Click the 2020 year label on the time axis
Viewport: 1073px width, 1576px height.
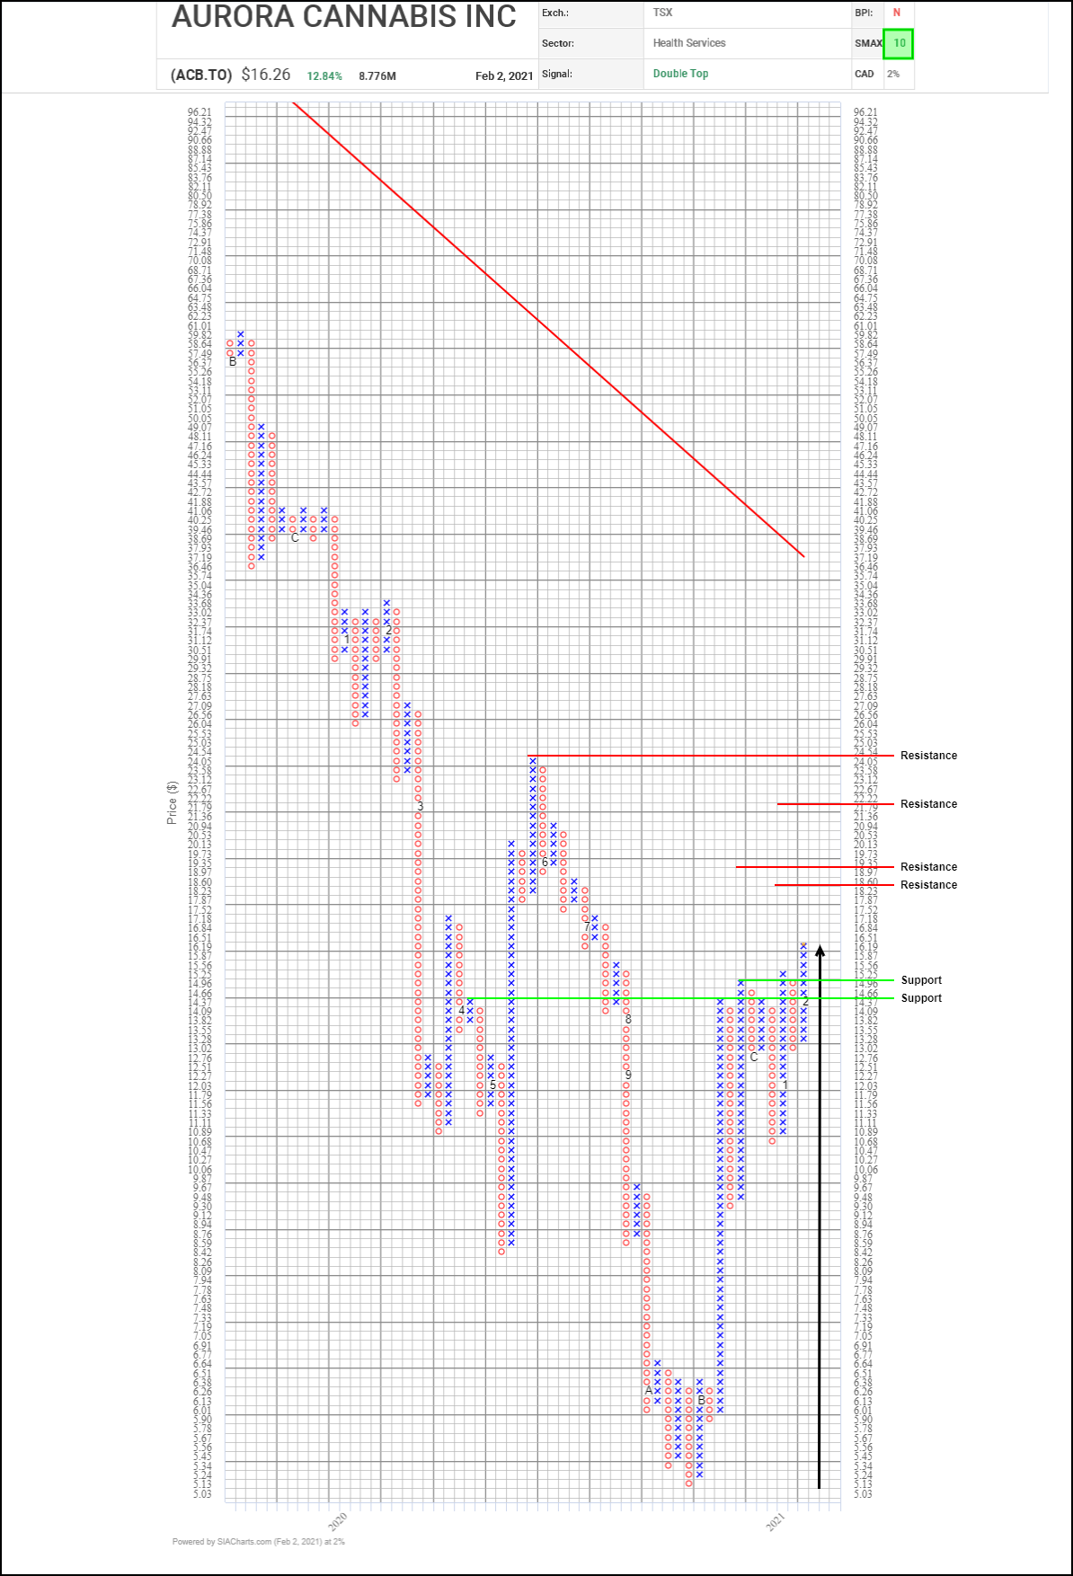tap(338, 1521)
